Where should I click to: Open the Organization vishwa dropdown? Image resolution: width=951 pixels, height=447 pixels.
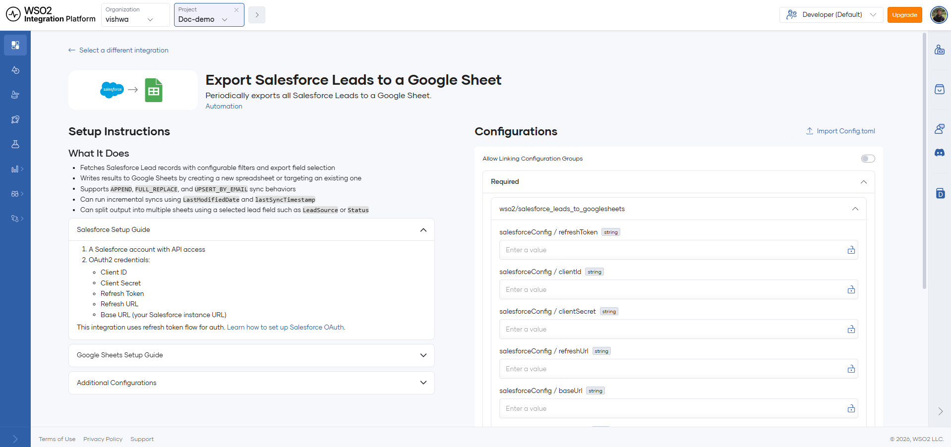(x=135, y=15)
